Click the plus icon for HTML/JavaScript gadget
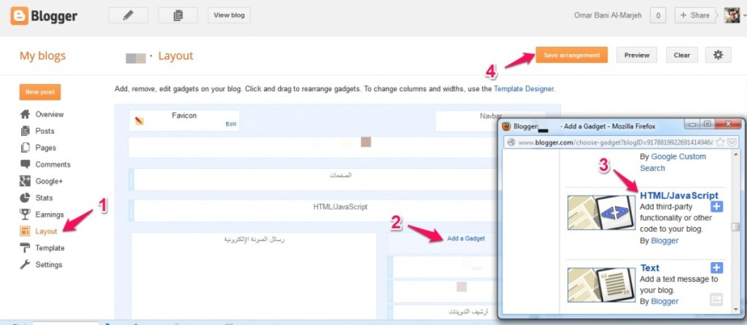The height and width of the screenshot is (325, 747). coord(716,206)
